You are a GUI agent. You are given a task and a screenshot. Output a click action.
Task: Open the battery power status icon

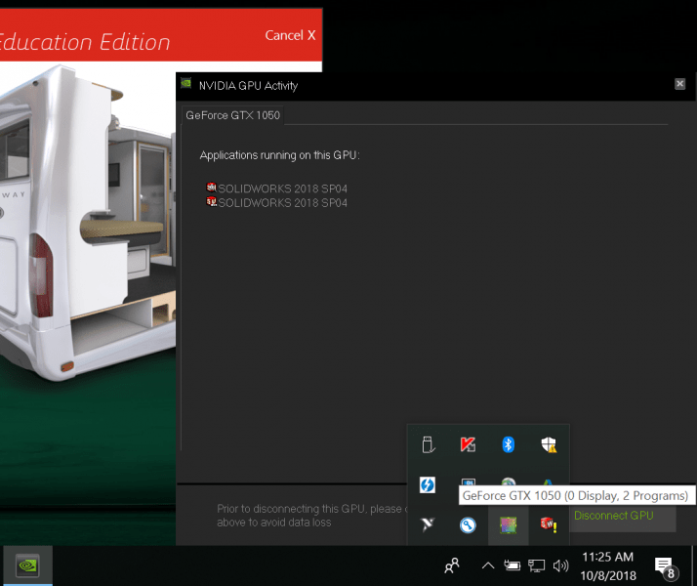[512, 565]
